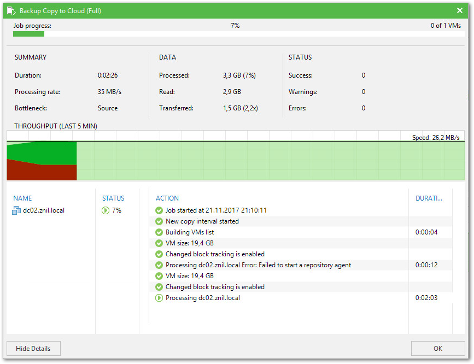Click the play icon of last Processing entry
Image resolution: width=474 pixels, height=364 pixels.
point(159,298)
